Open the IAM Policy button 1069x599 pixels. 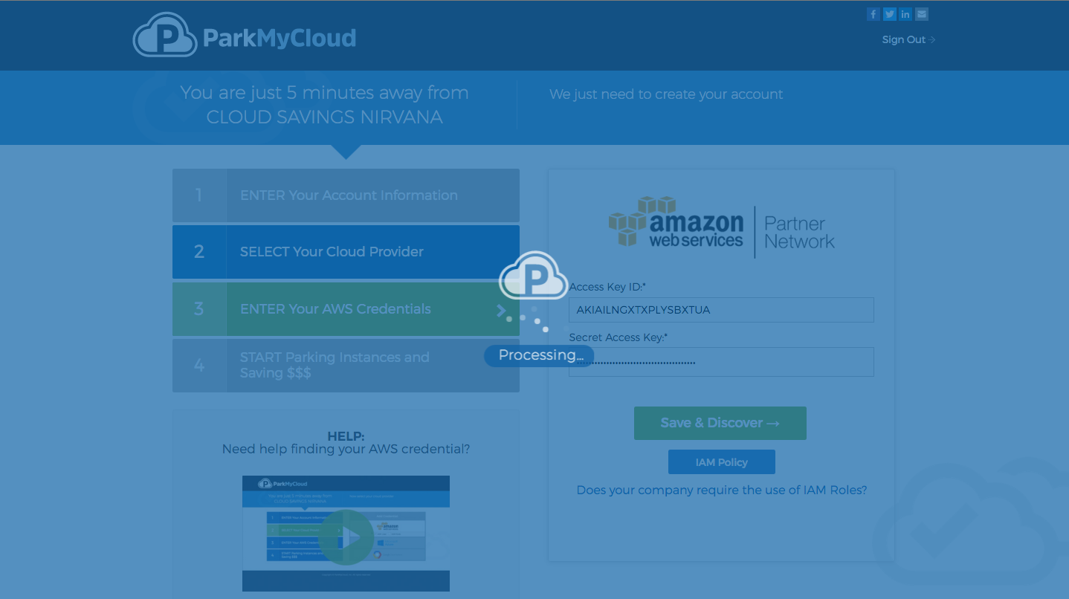tap(721, 462)
